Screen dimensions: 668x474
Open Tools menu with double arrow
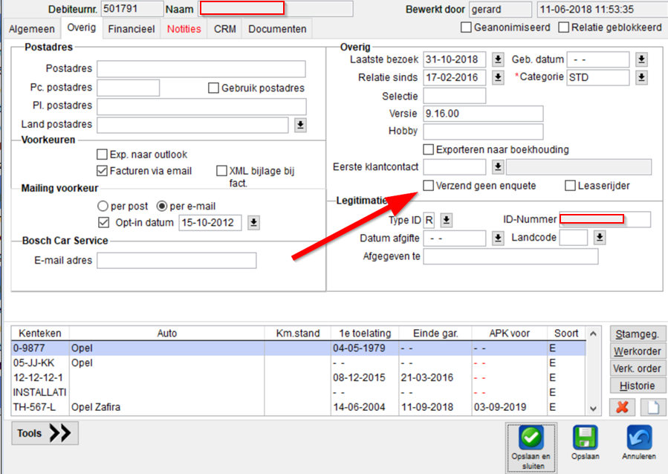point(45,433)
